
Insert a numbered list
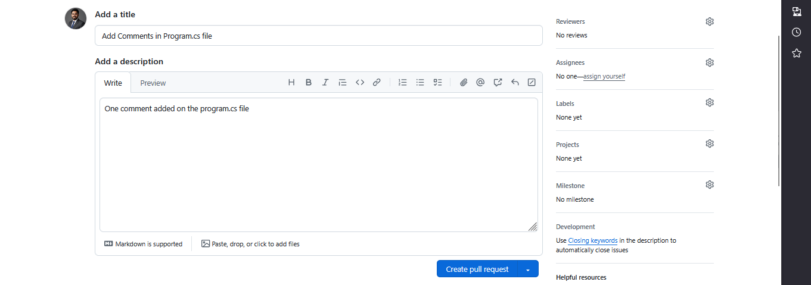(403, 83)
